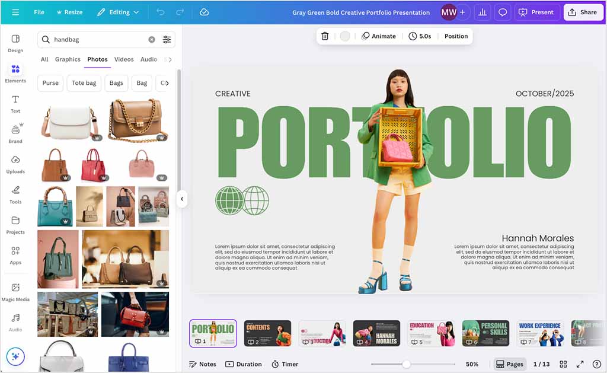Open Position settings
This screenshot has height=373, width=607.
pos(456,36)
